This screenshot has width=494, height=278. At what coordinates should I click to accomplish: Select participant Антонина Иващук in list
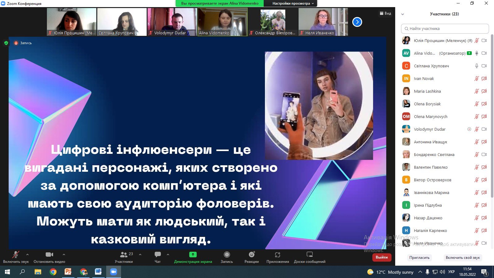pyautogui.click(x=445, y=142)
